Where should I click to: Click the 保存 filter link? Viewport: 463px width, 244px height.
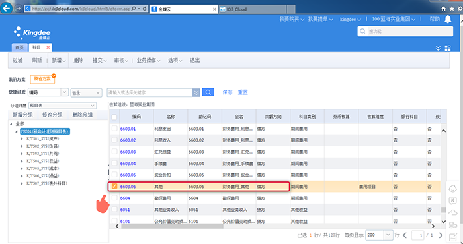[228, 92]
